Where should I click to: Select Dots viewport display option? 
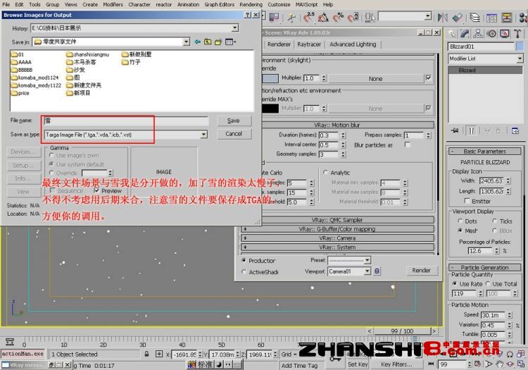coord(460,221)
